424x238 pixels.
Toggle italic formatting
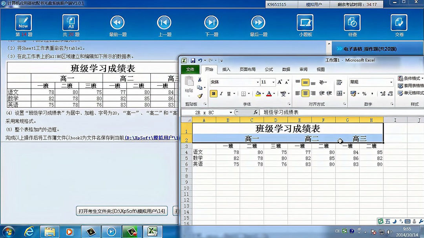(x=221, y=93)
